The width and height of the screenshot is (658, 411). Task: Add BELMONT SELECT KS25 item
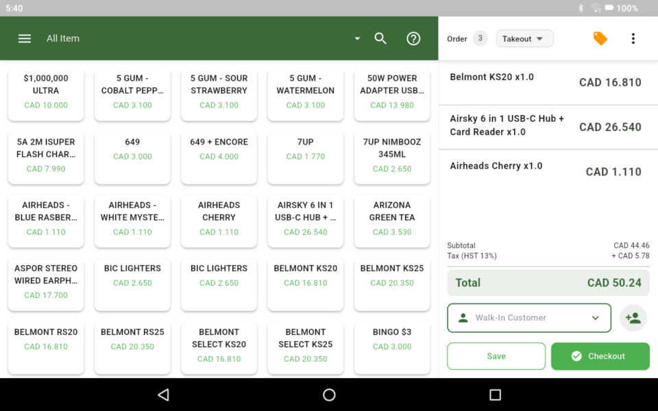point(306,348)
